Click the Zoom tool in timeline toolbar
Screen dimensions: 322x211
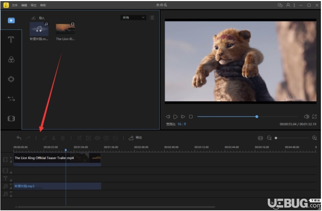pyautogui.click(x=88, y=138)
